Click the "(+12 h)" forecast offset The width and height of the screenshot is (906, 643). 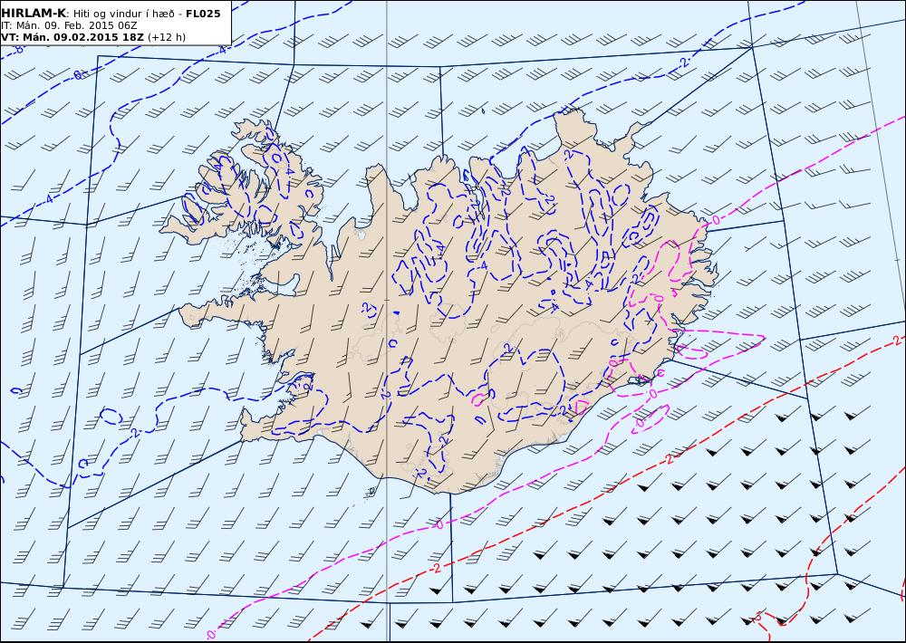pyautogui.click(x=167, y=37)
